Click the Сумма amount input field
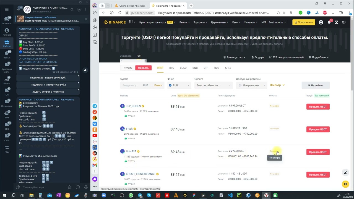 (131, 85)
